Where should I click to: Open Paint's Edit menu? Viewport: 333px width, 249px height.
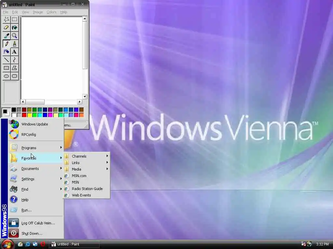pyautogui.click(x=15, y=12)
